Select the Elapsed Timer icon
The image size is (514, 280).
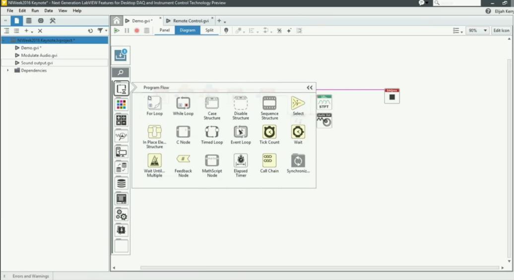tap(241, 161)
